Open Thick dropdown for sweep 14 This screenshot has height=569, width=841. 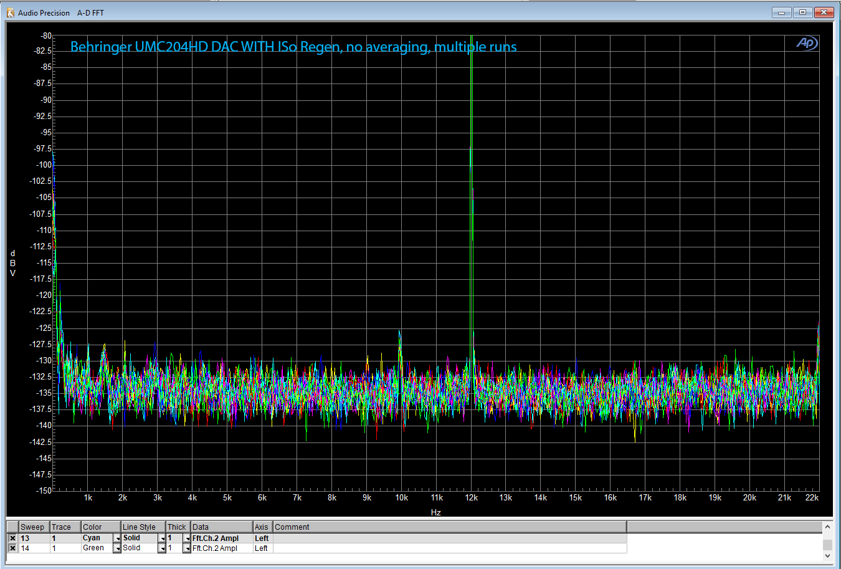[x=187, y=548]
